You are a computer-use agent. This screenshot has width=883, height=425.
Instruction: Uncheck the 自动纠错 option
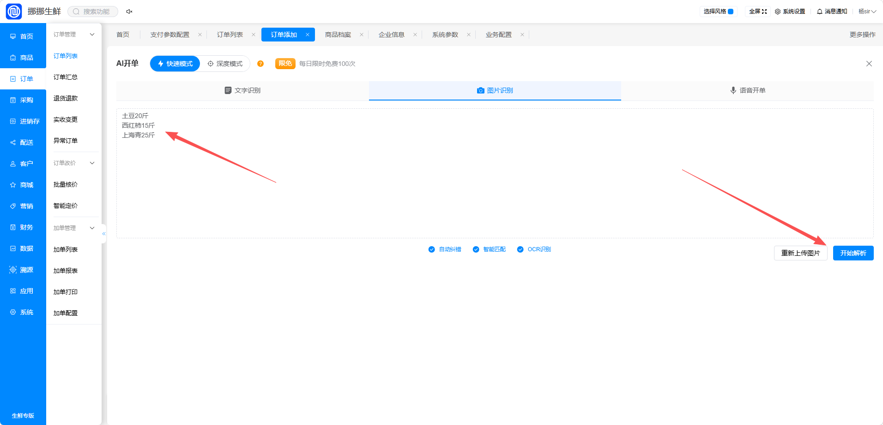pos(431,249)
